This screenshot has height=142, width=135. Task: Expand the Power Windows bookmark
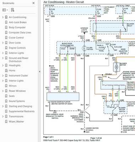point(3,91)
